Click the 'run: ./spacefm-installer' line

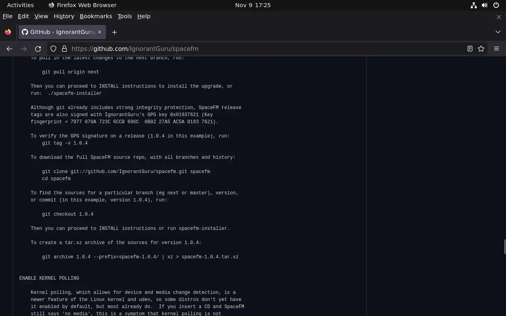click(x=66, y=93)
